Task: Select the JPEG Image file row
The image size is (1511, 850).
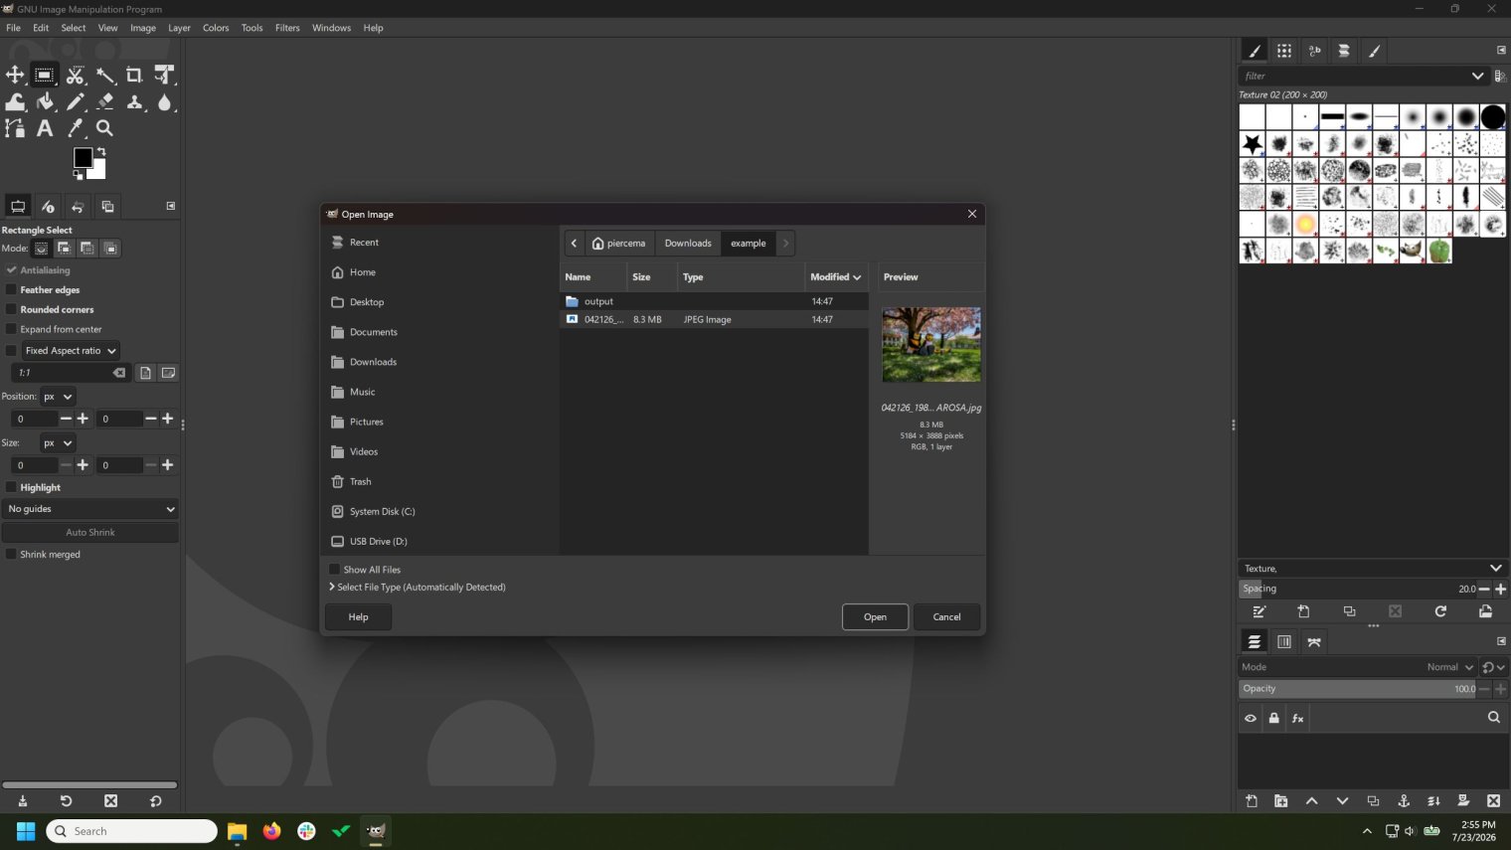Action: point(714,319)
